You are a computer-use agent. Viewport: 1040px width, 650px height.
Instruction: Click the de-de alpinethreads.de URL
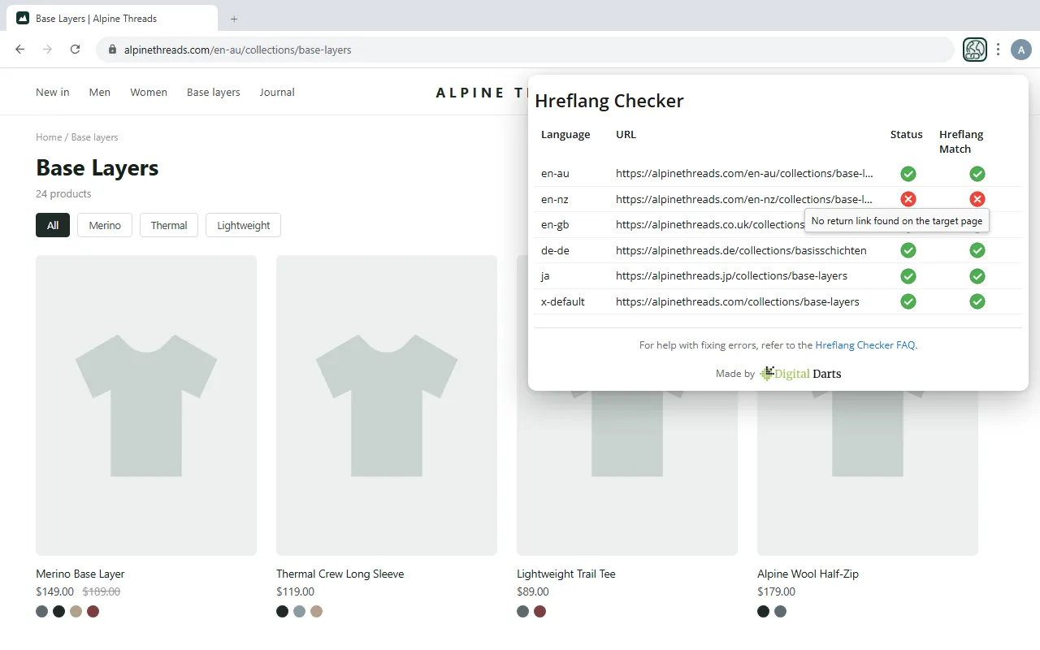click(741, 250)
